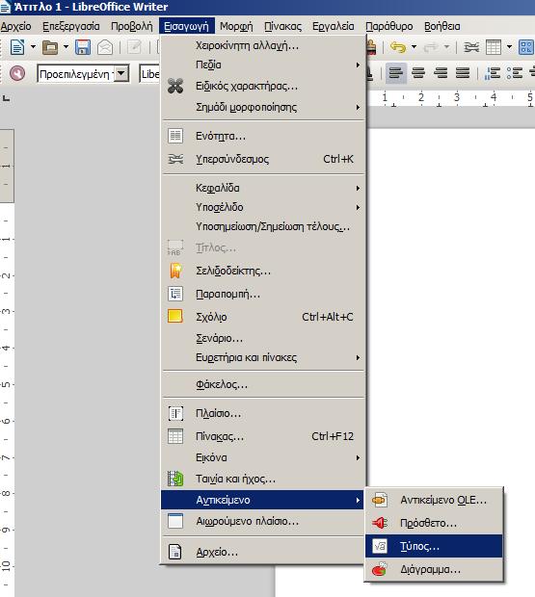Open the Παράθυρο menu

pyautogui.click(x=389, y=26)
